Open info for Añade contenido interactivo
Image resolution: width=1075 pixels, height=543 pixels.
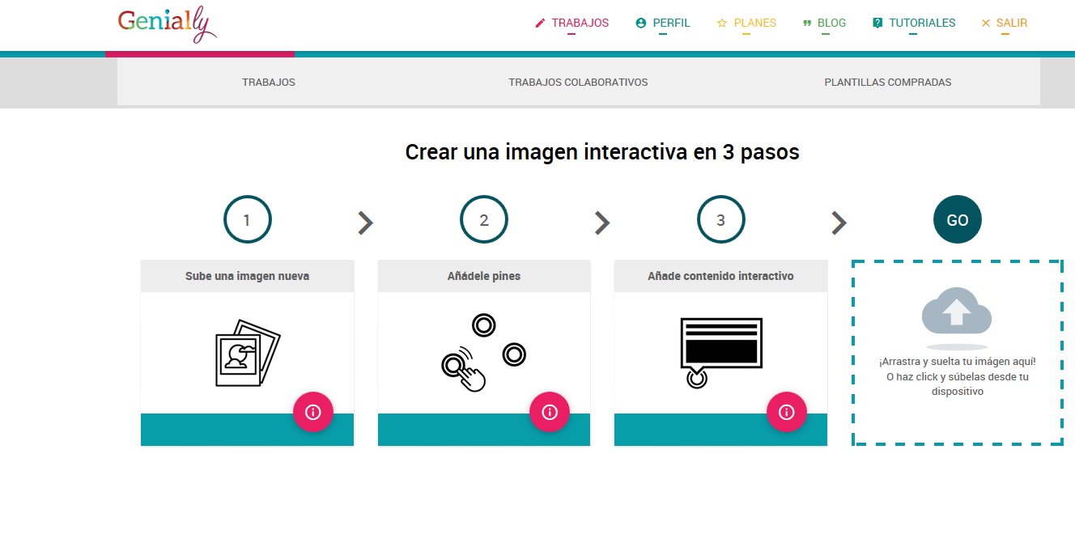pos(787,412)
